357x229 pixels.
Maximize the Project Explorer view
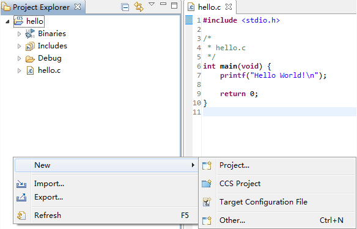pyautogui.click(x=174, y=6)
